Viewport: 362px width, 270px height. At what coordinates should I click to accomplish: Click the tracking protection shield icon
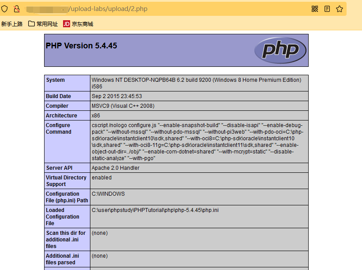click(5, 8)
